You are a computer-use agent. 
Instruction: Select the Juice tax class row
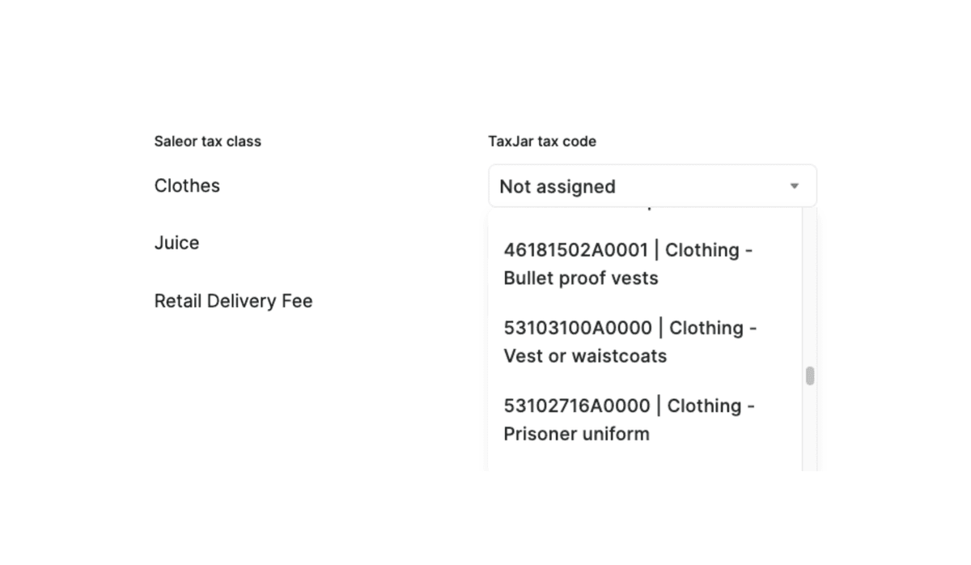tap(176, 242)
